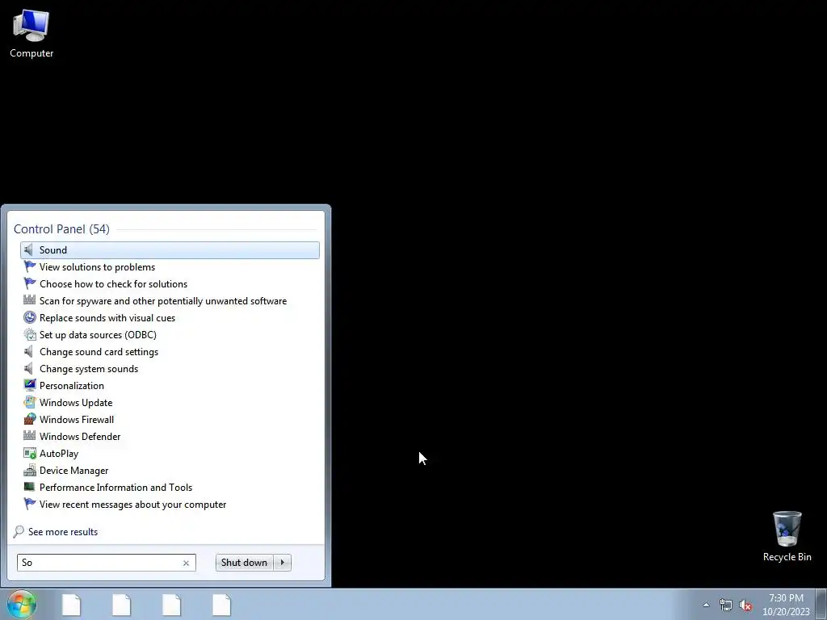Open the third blank taskbar document icon
Viewport: 827px width, 620px height.
pyautogui.click(x=171, y=605)
